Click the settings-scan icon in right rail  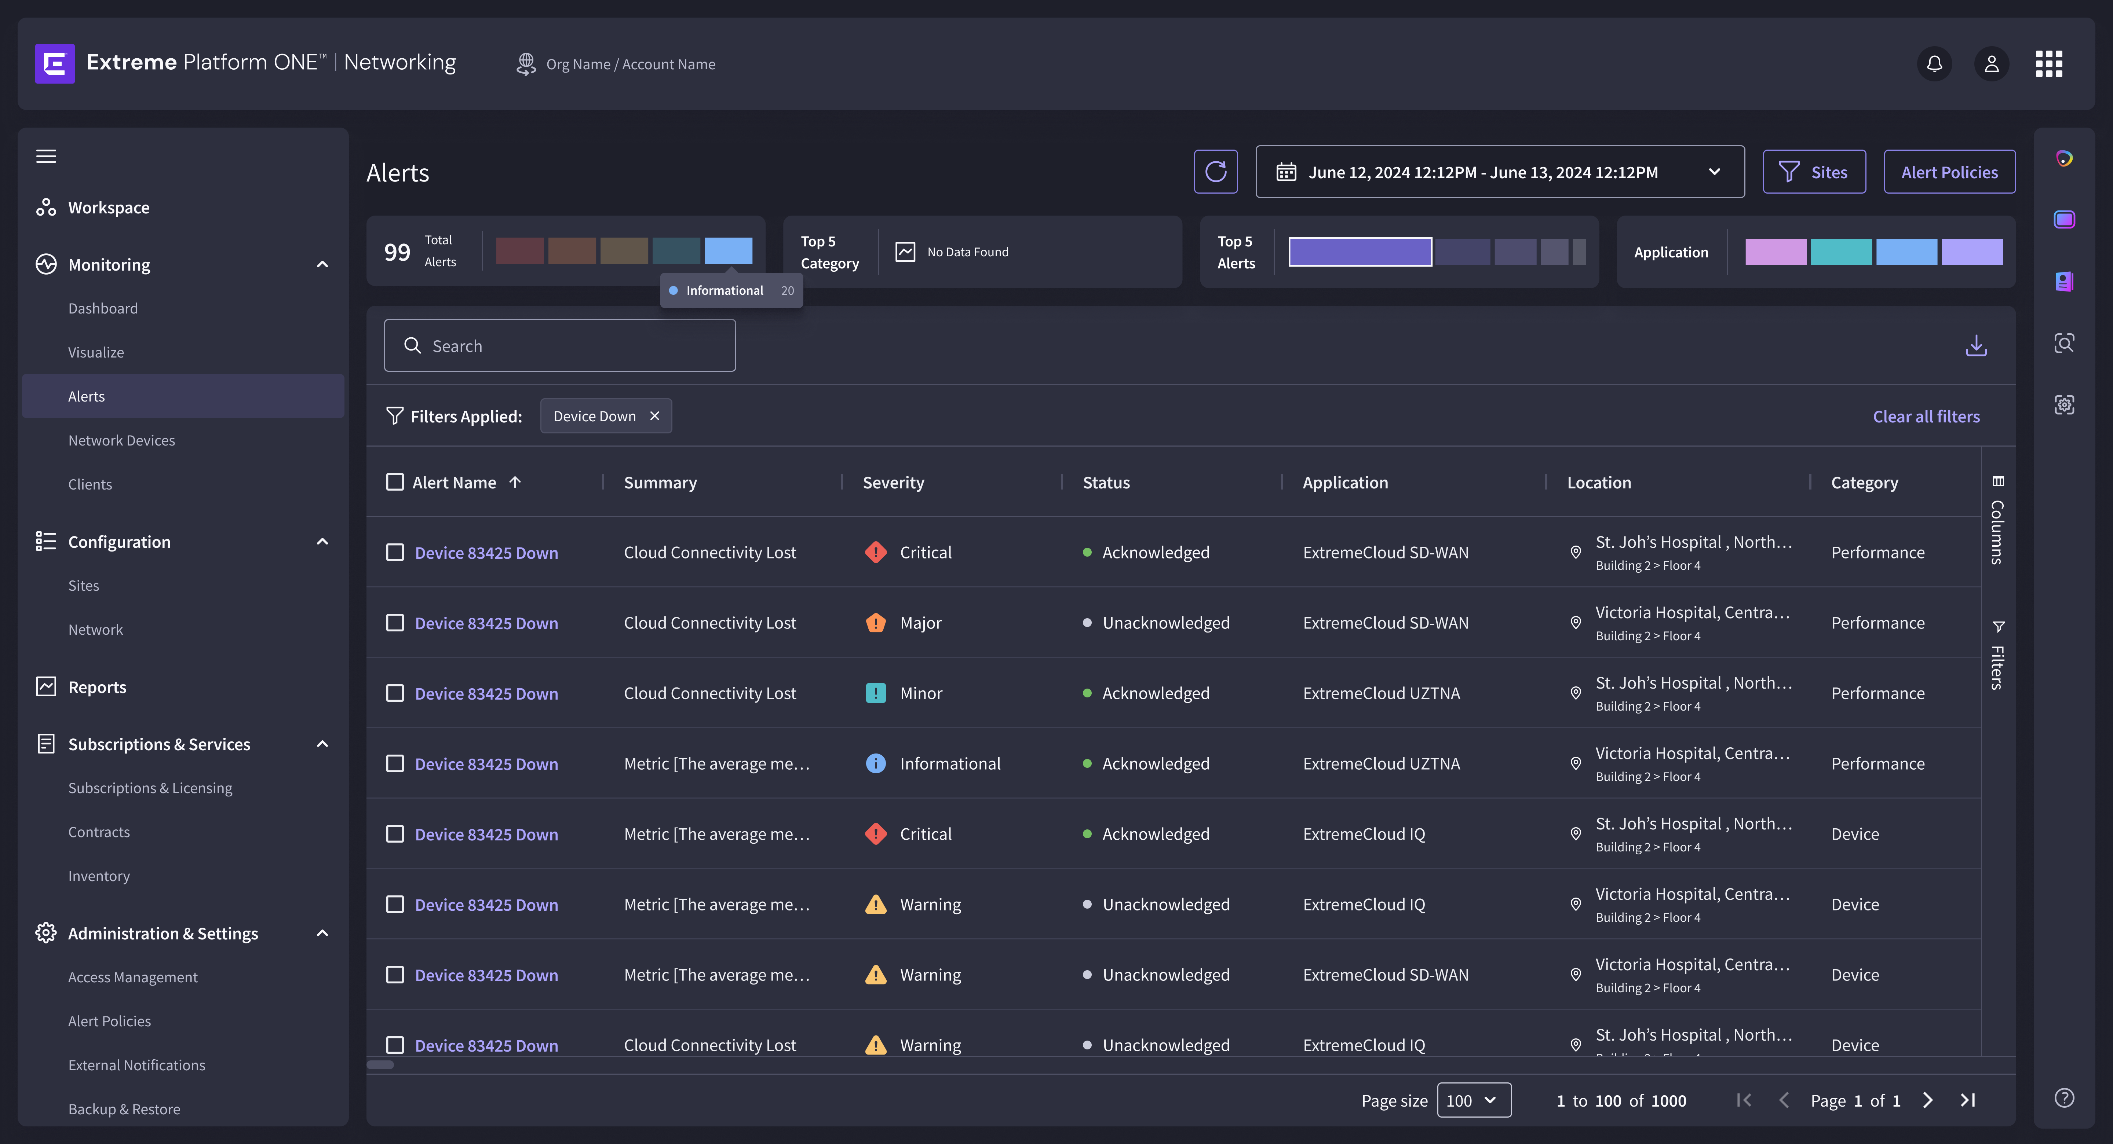[2064, 404]
